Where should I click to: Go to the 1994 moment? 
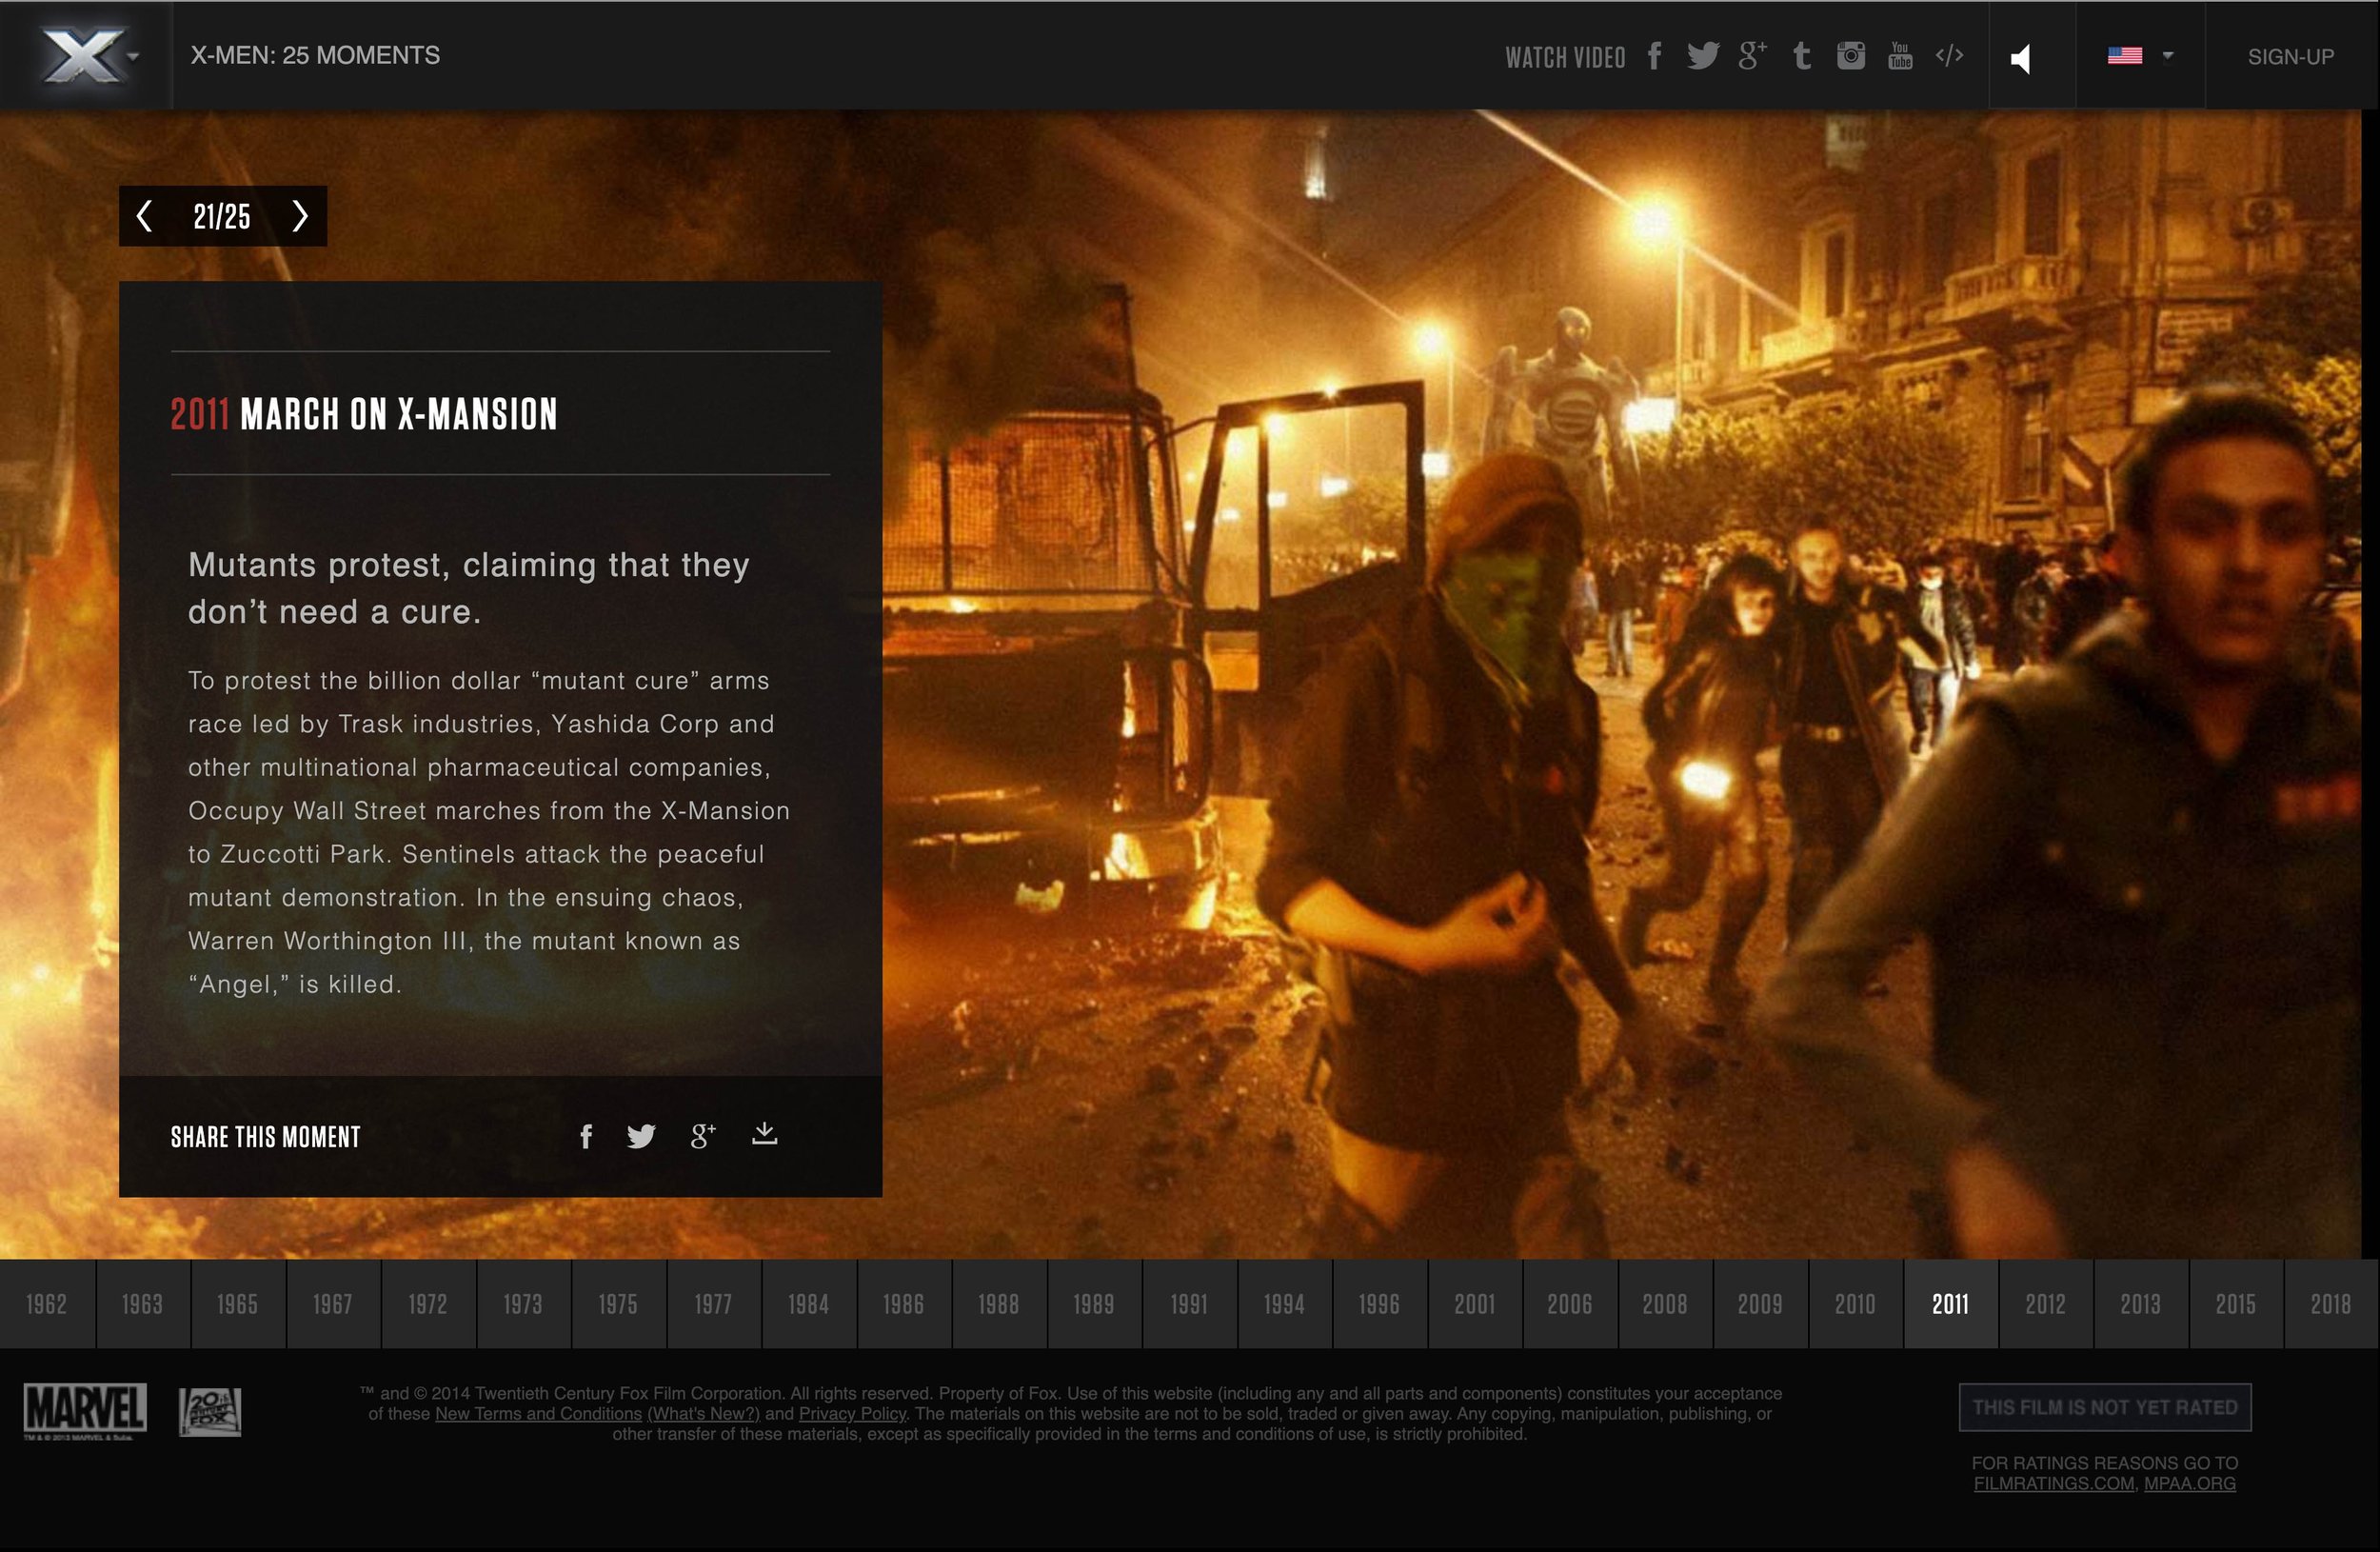1284,1304
